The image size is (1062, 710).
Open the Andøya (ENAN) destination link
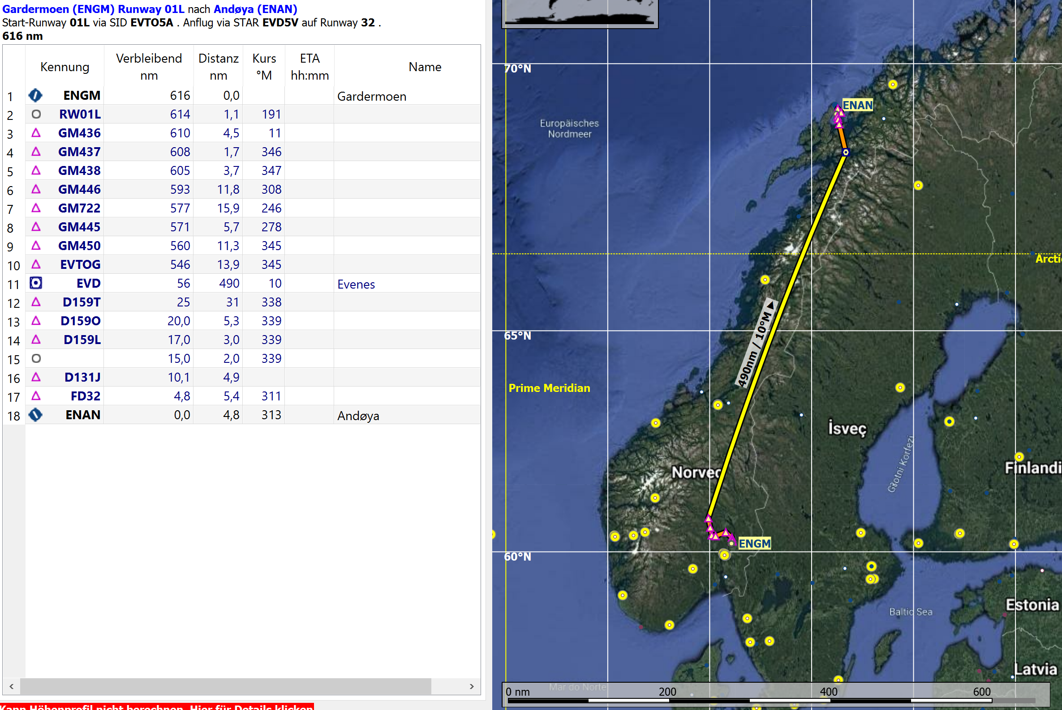point(256,9)
